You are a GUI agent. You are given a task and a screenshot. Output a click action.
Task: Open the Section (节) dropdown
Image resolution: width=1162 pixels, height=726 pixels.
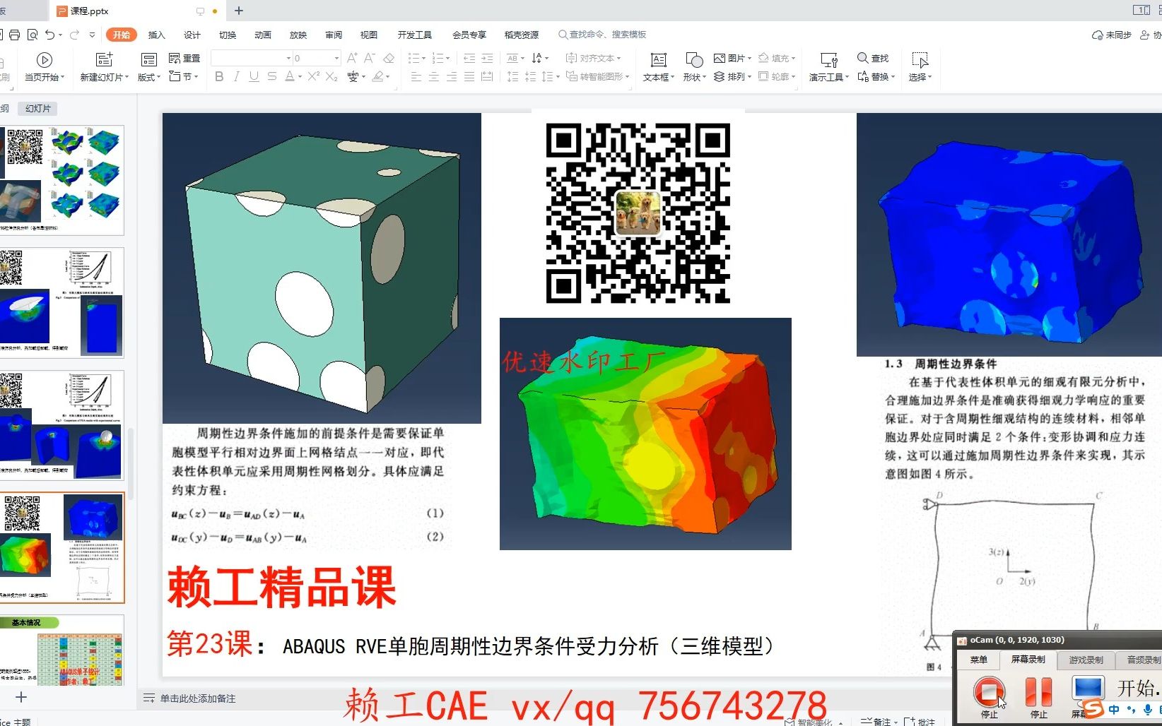tap(184, 76)
